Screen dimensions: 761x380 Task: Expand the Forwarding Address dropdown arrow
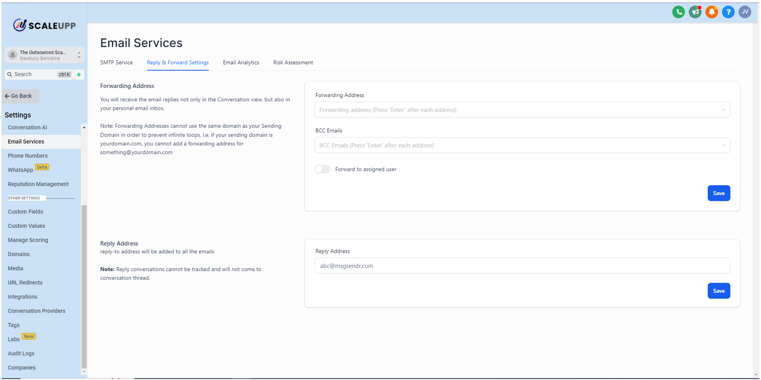tap(723, 110)
